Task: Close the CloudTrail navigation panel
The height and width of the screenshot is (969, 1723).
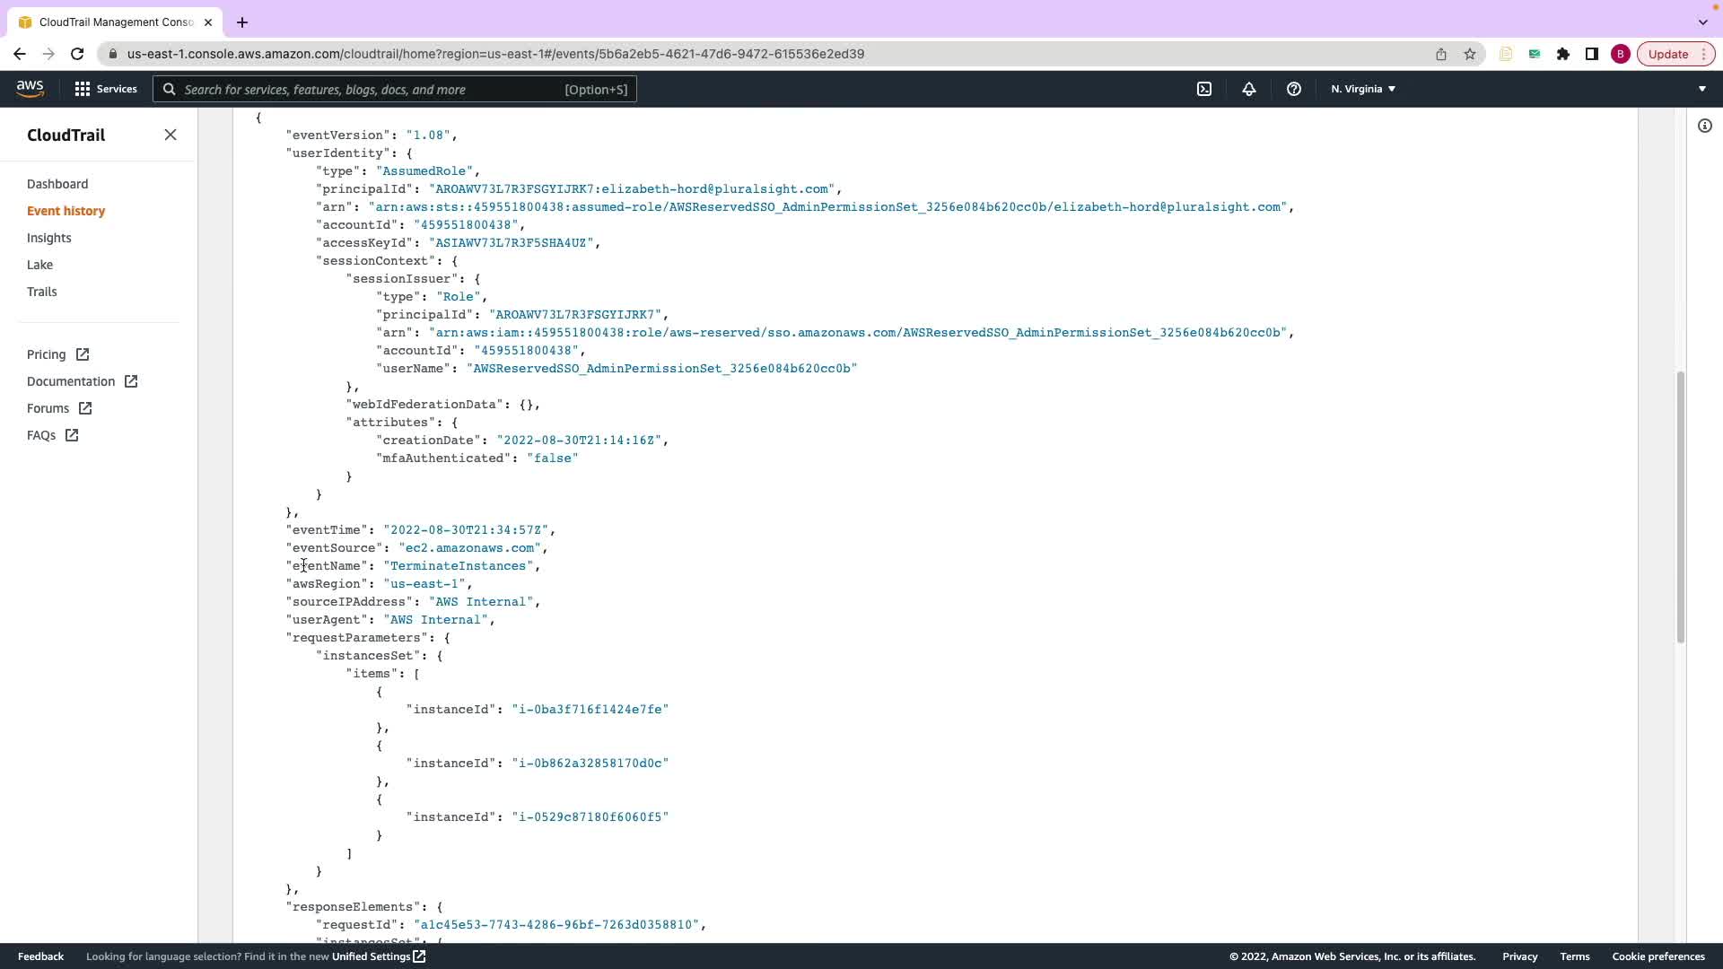Action: click(x=171, y=135)
